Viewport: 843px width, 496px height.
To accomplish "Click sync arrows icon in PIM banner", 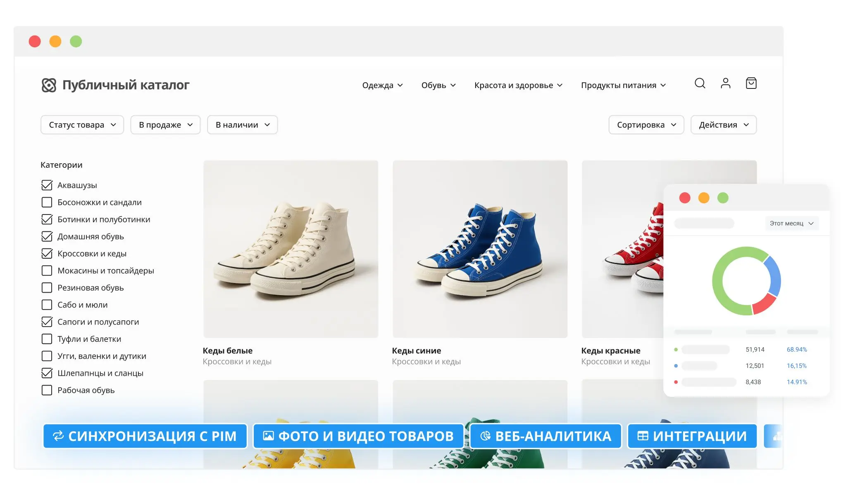I will 58,436.
